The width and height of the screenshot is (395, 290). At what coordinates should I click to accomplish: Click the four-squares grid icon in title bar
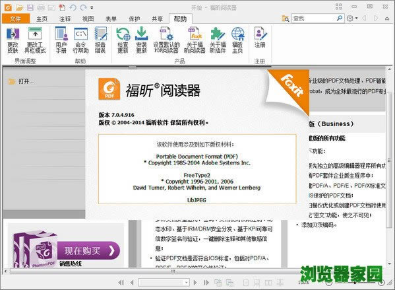[338, 7]
